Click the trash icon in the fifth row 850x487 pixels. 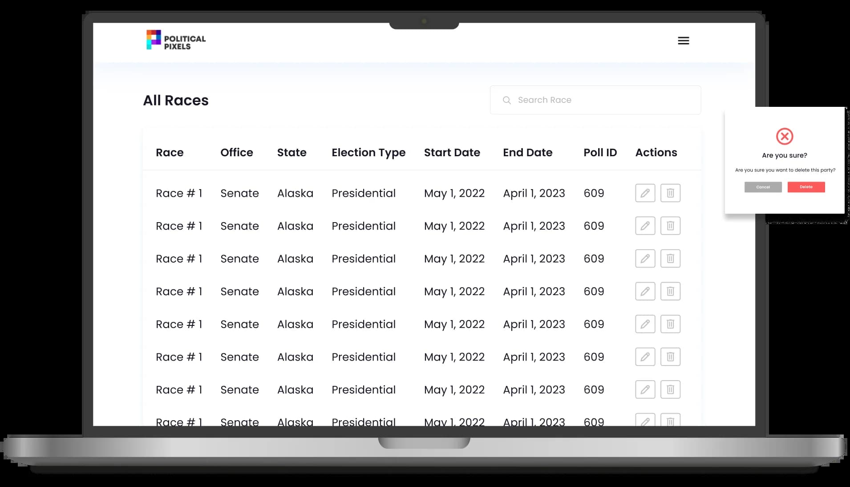click(x=670, y=324)
